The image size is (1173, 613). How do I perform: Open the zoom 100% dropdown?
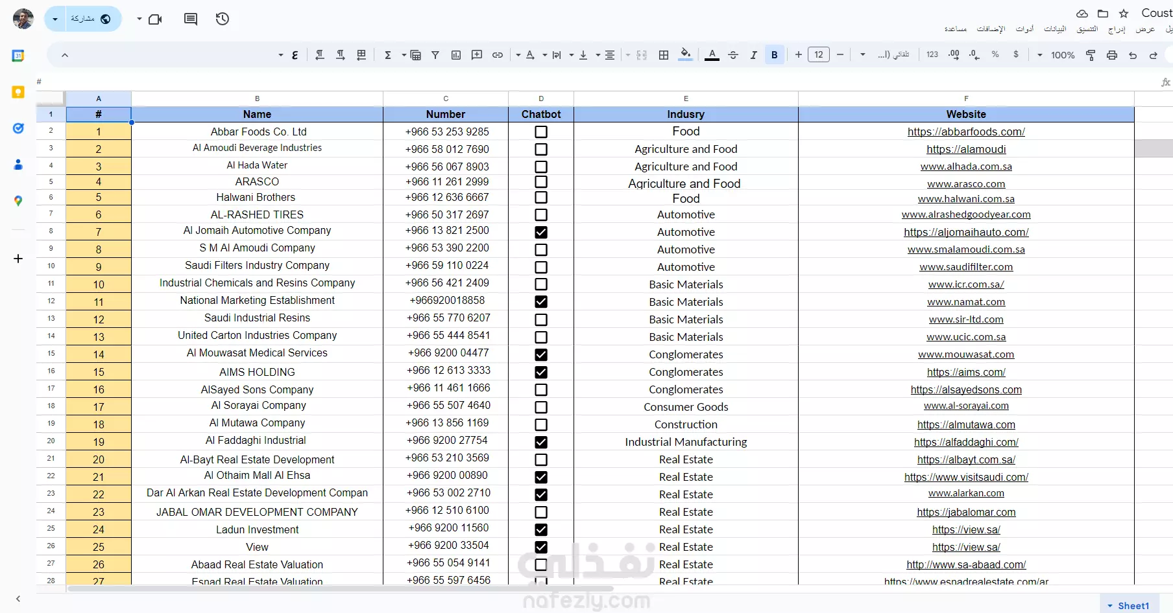point(1056,55)
